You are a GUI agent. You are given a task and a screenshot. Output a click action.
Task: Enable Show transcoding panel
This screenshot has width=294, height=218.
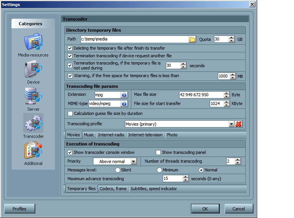[x=158, y=153]
